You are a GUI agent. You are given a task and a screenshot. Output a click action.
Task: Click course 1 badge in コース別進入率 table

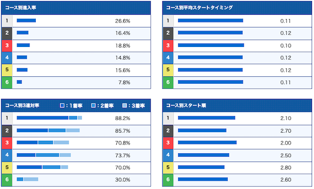(x=7, y=21)
